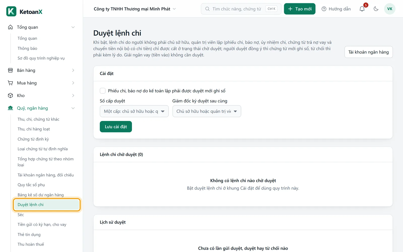403x252 pixels.
Task: Click the Quỹ, ngân hàng bank icon
Action: click(10, 108)
